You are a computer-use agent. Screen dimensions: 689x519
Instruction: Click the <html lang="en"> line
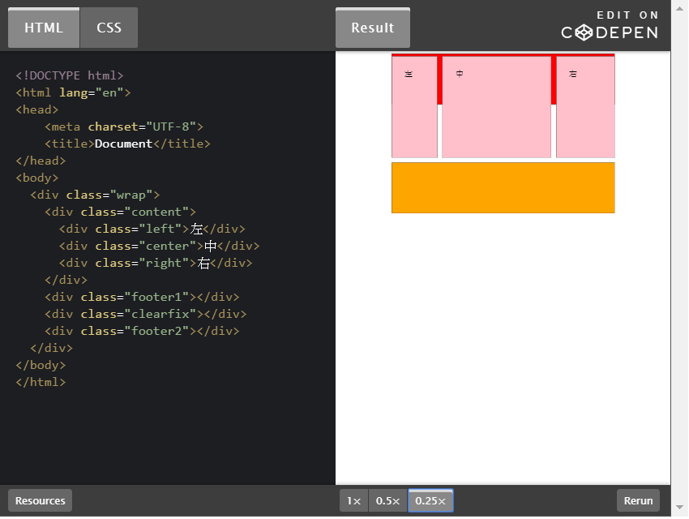pyautogui.click(x=73, y=92)
